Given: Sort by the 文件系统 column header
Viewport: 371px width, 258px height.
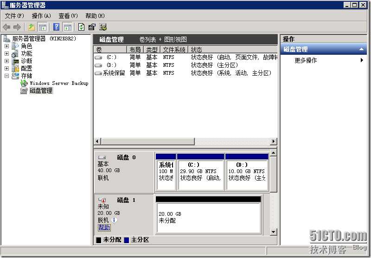Looking at the screenshot, I should (174, 50).
